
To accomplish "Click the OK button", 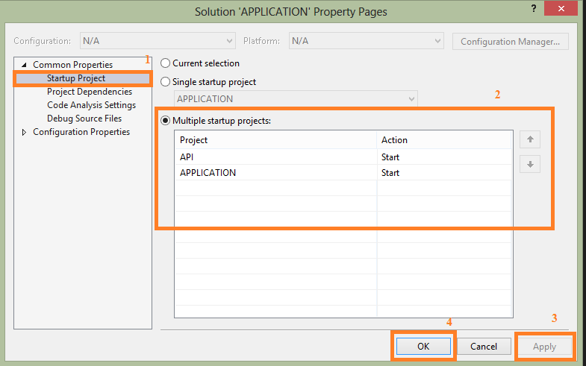I will coord(423,346).
